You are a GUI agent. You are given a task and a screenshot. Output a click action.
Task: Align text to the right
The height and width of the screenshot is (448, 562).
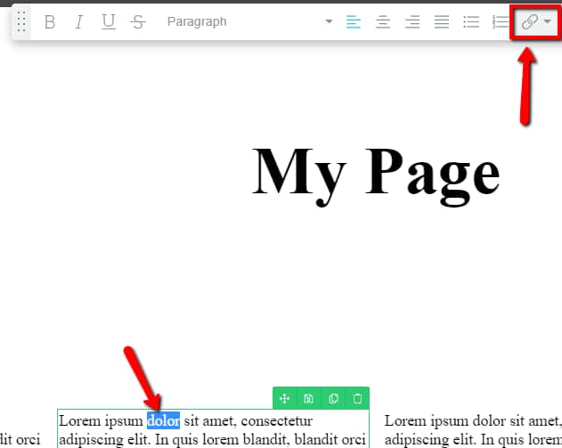412,22
